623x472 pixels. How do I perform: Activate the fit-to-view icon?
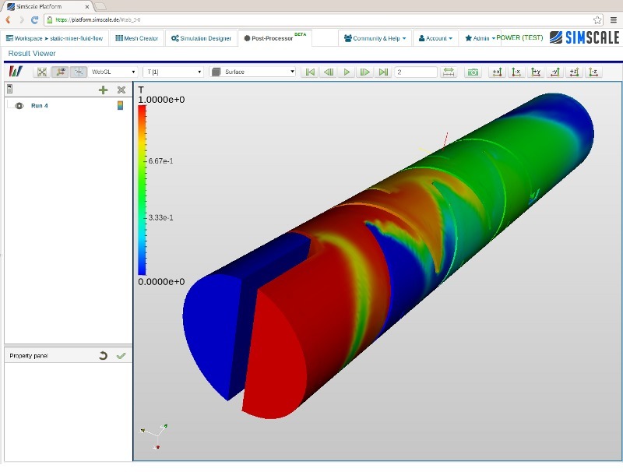point(41,72)
